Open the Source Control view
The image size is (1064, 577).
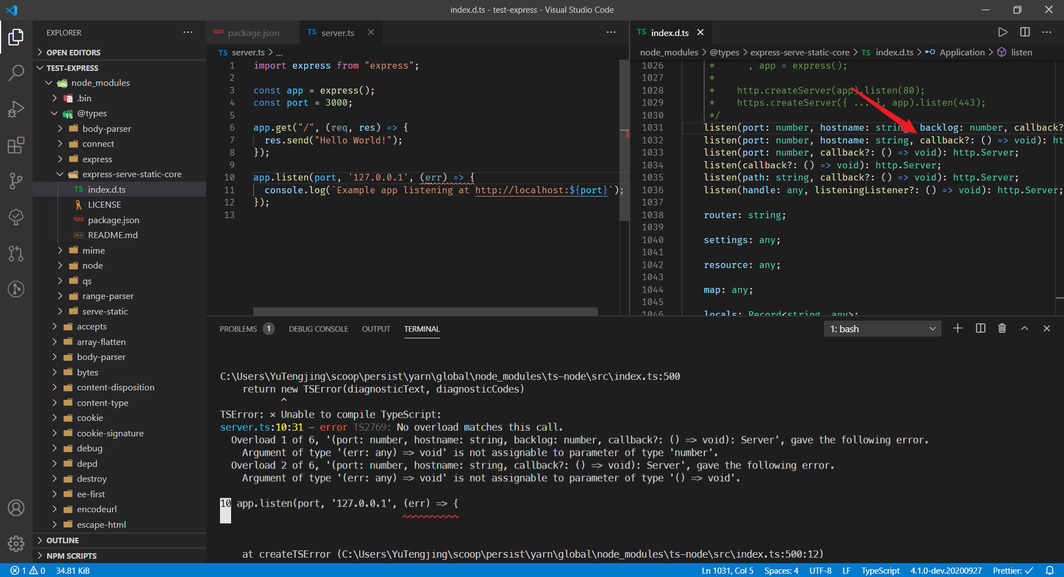(x=16, y=181)
